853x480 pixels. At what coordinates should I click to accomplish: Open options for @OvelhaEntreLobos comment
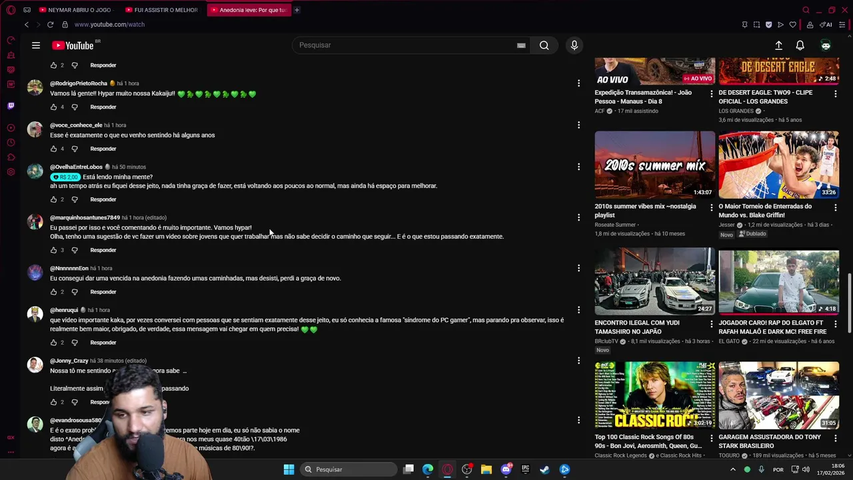coord(578,167)
